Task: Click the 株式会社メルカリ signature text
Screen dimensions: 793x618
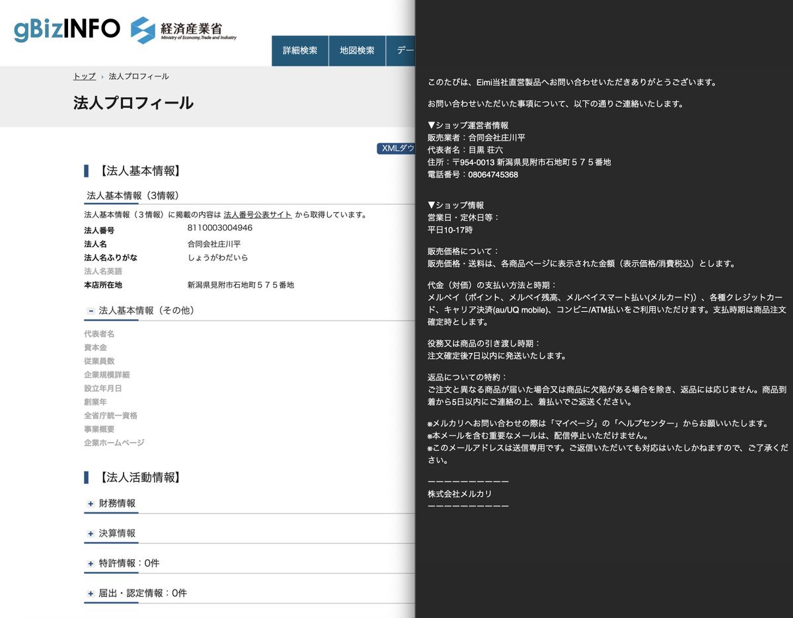Action: [460, 494]
